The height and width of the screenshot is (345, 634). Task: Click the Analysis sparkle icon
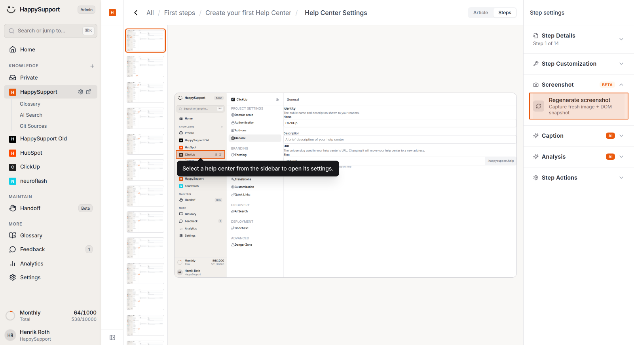point(536,157)
